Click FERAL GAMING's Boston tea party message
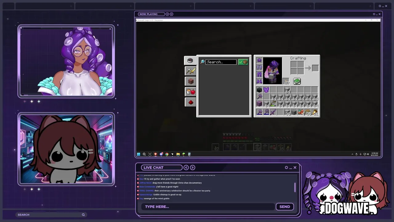 [183, 191]
